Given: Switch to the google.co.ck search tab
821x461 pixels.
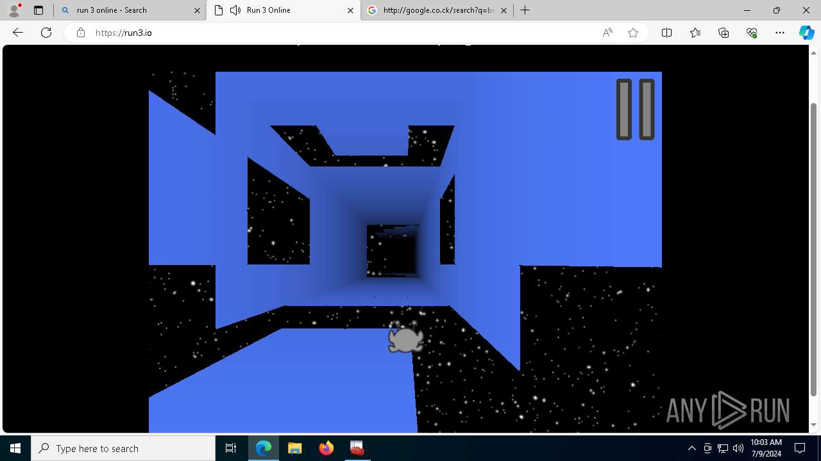Looking at the screenshot, I should (x=436, y=10).
